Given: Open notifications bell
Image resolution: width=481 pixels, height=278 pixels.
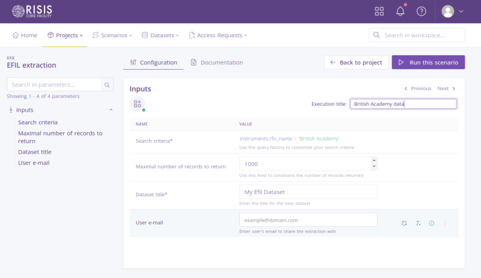Looking at the screenshot, I should point(400,11).
